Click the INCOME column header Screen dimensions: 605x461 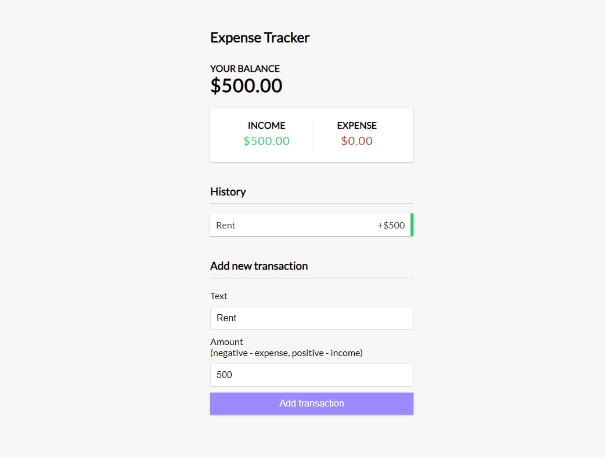[267, 125]
